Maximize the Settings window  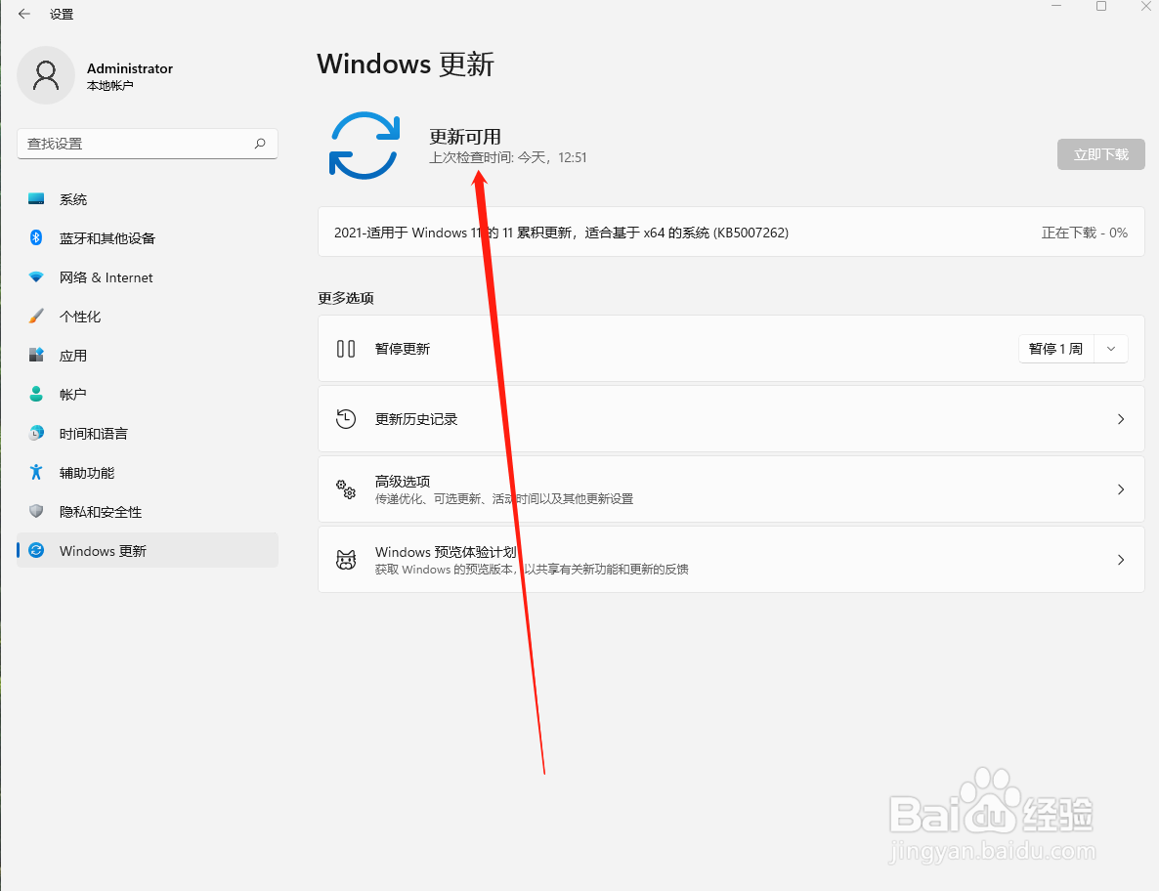1100,6
